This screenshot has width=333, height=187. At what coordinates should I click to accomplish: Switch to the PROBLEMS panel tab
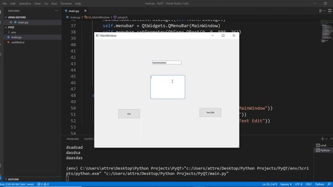(73, 139)
